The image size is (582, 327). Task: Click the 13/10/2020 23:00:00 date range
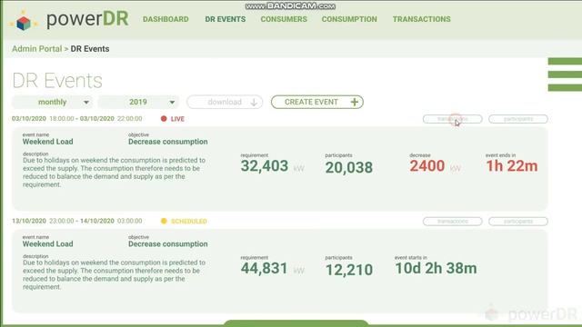click(76, 221)
